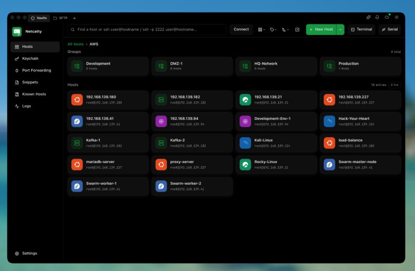Open the Kafka-2 host icon

click(161, 143)
